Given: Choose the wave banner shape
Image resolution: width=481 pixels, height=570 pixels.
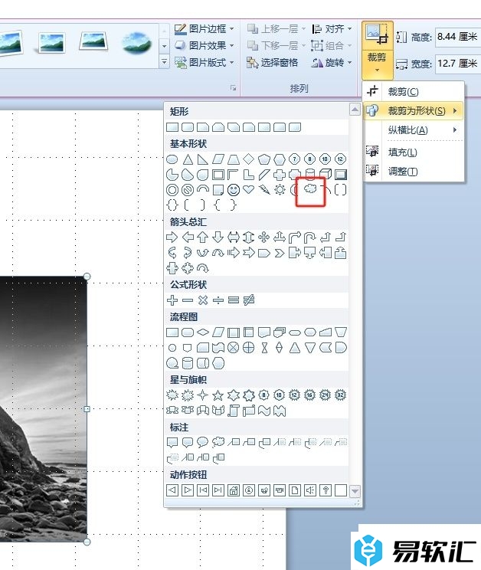Looking at the screenshot, I should [264, 411].
